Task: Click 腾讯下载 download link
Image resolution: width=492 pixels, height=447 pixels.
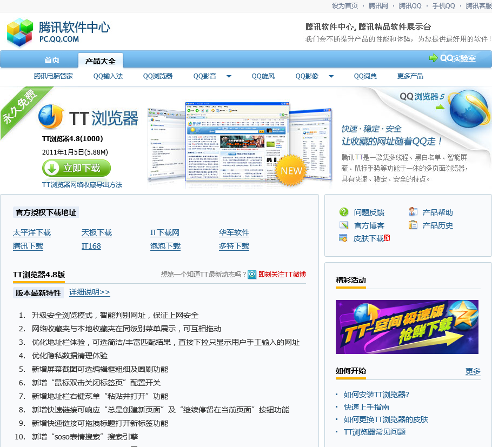Action: [28, 246]
